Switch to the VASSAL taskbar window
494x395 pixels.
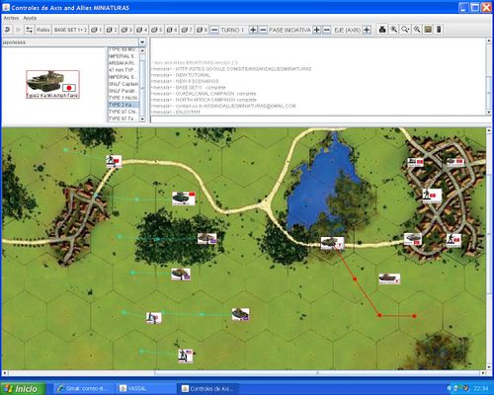(145, 389)
